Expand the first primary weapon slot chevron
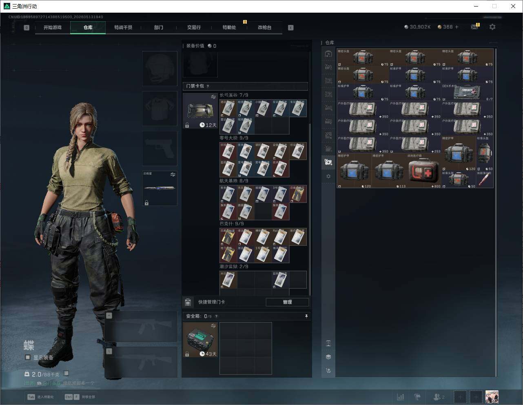Image resolution: width=523 pixels, height=405 pixels. click(109, 316)
